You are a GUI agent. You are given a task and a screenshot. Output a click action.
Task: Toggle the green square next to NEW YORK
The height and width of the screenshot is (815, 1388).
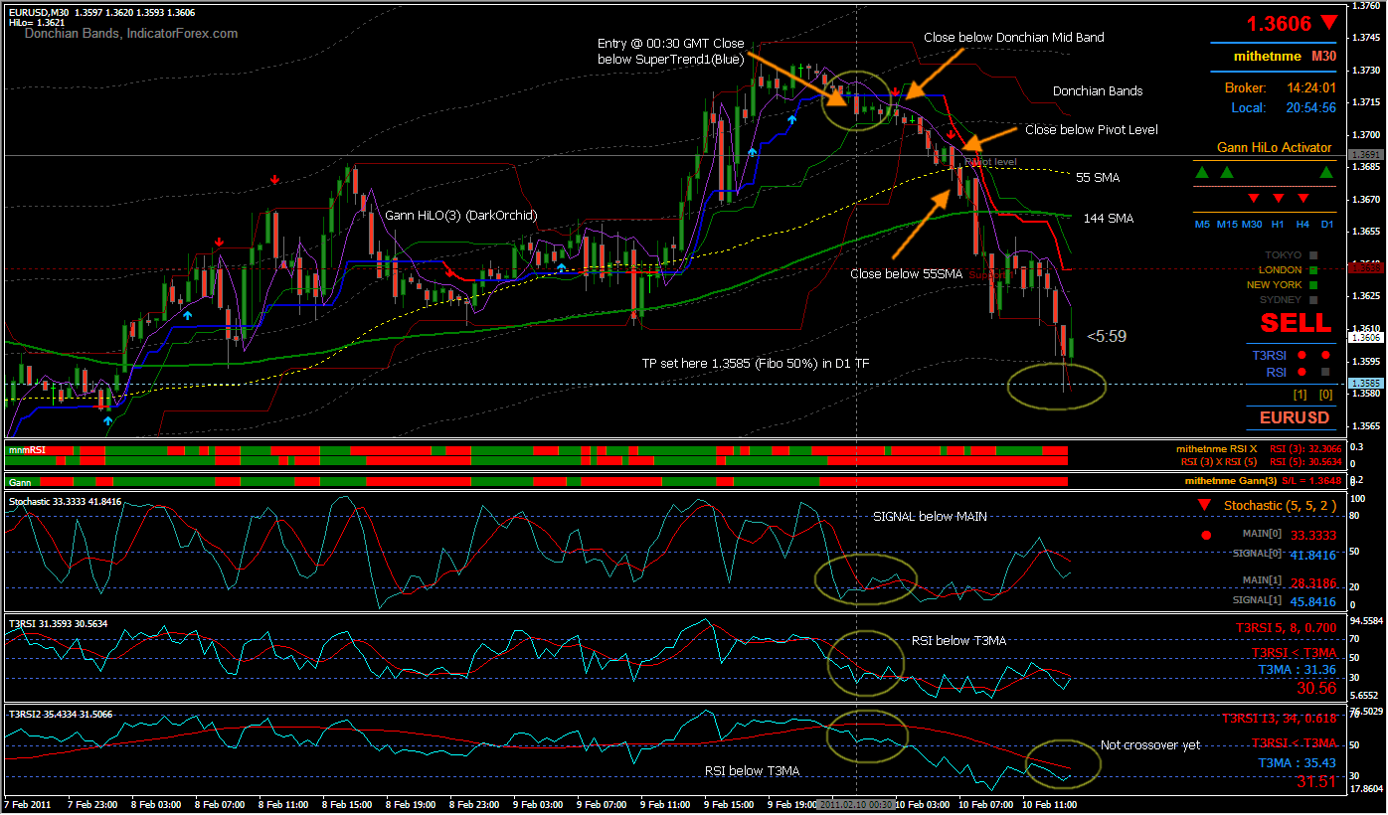(1313, 284)
